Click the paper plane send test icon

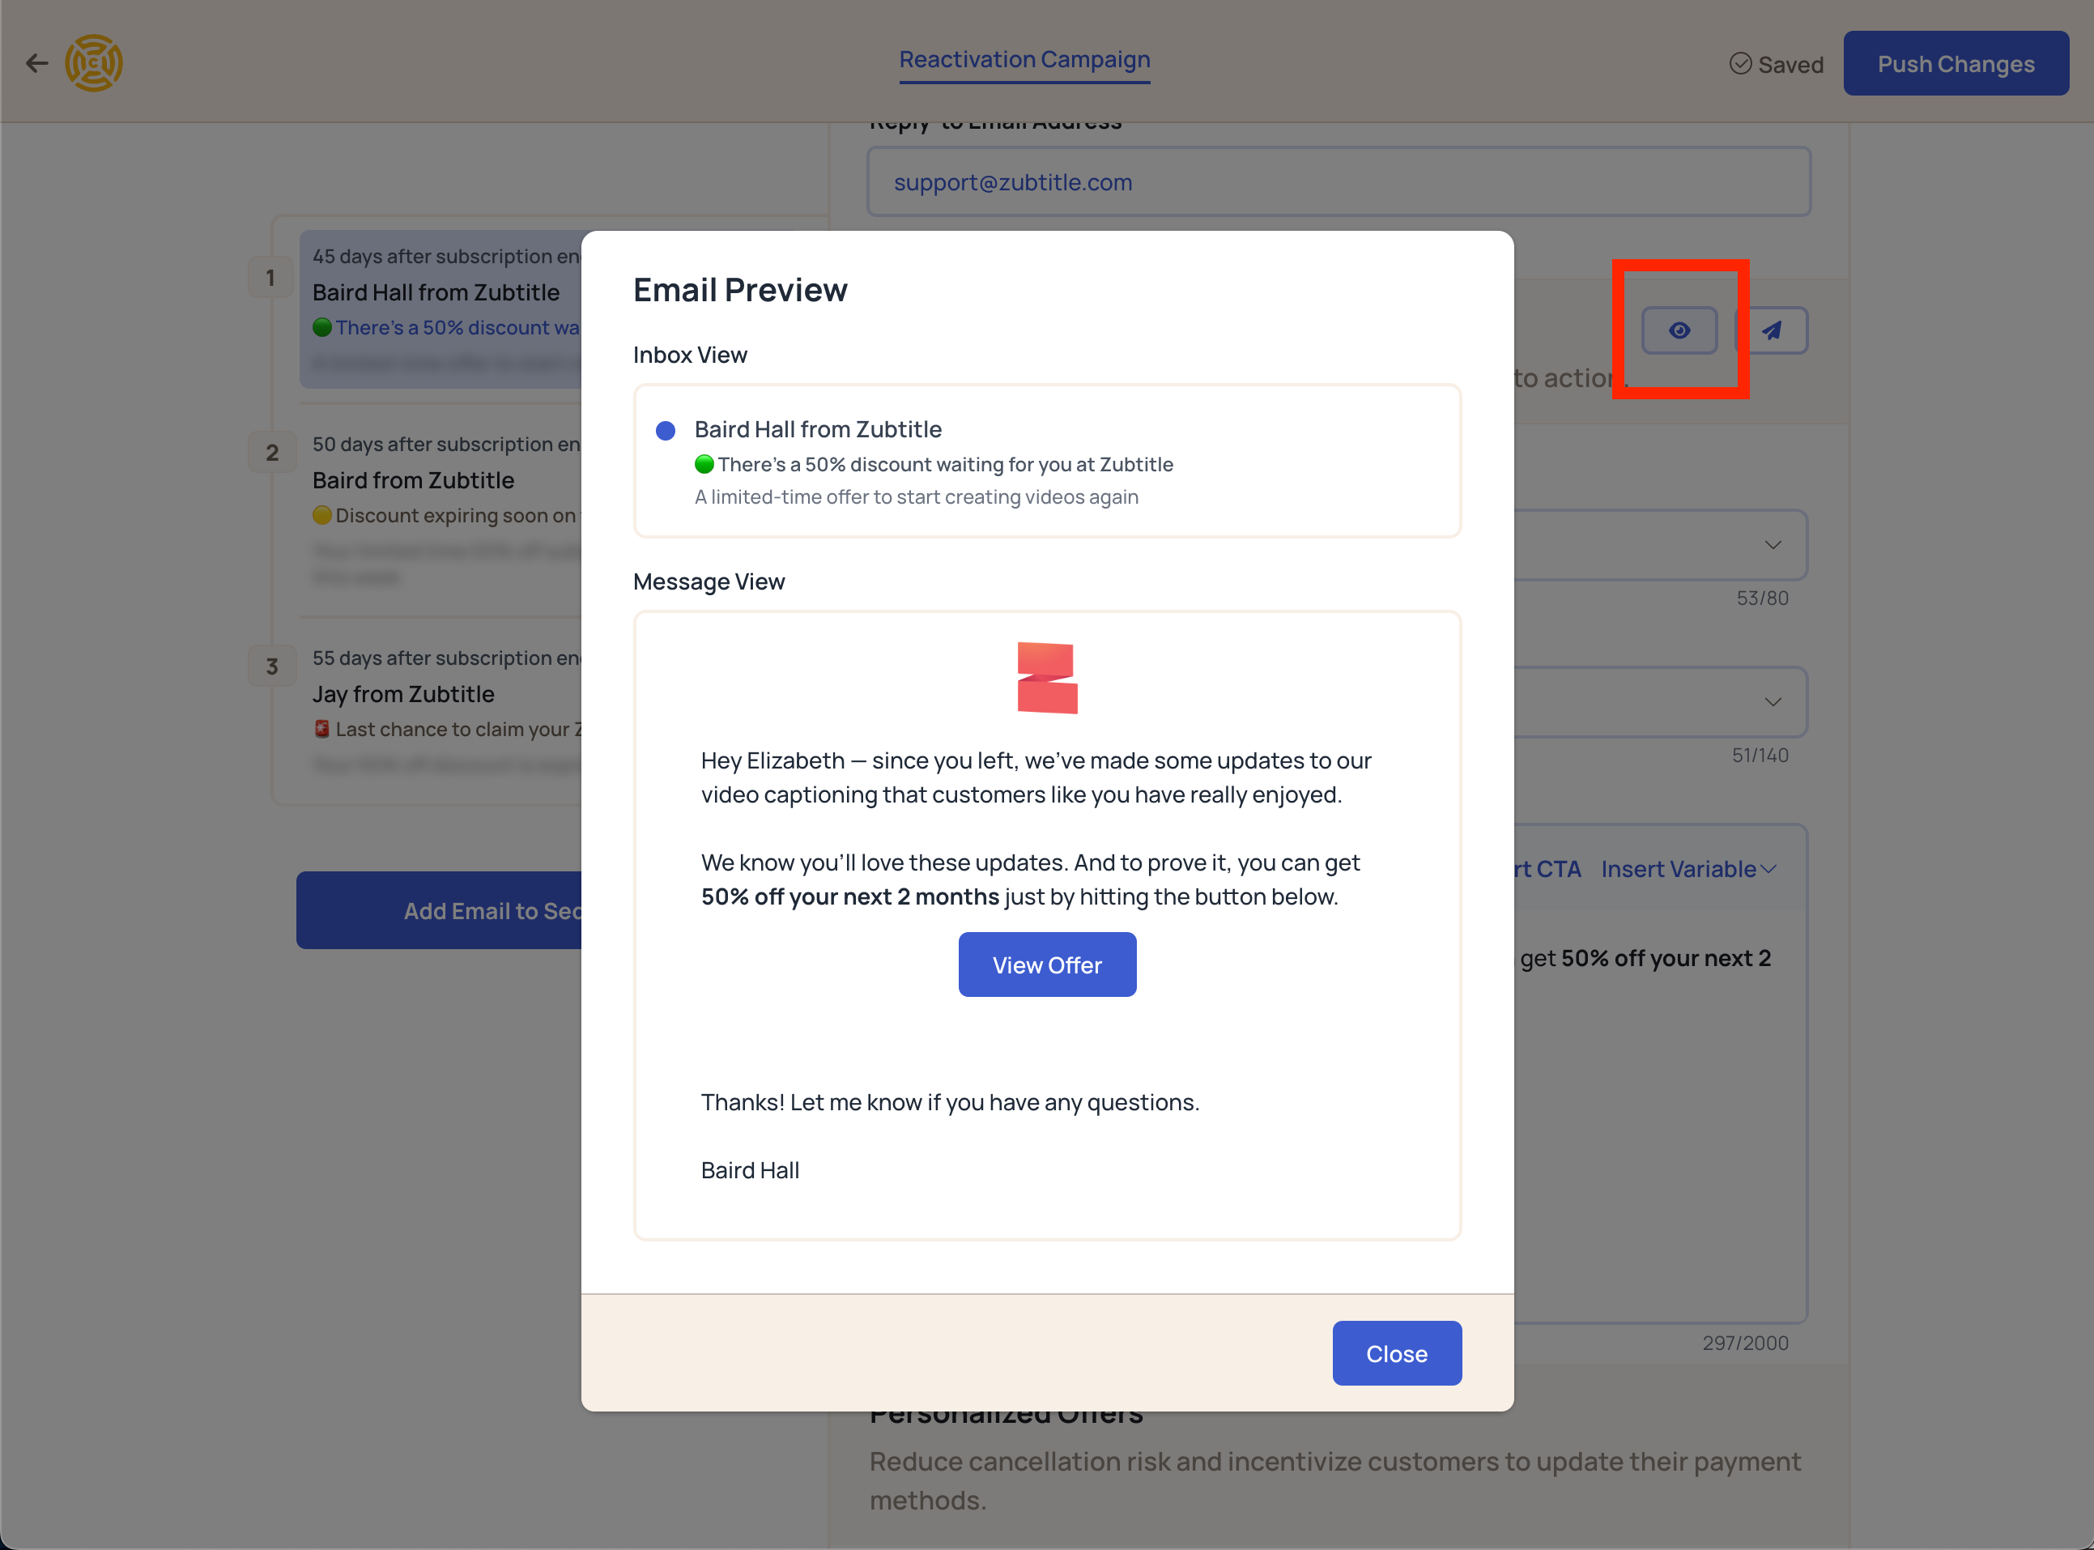(1771, 330)
